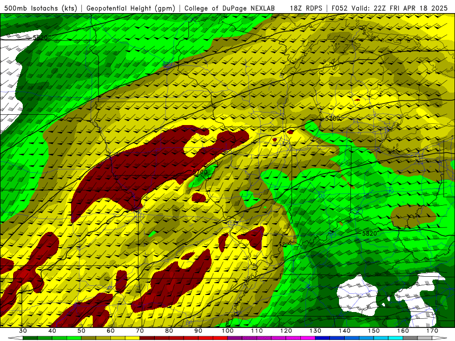Click the "College of DuPage NEXLAB" label
This screenshot has width=455, height=341.
pyautogui.click(x=230, y=9)
